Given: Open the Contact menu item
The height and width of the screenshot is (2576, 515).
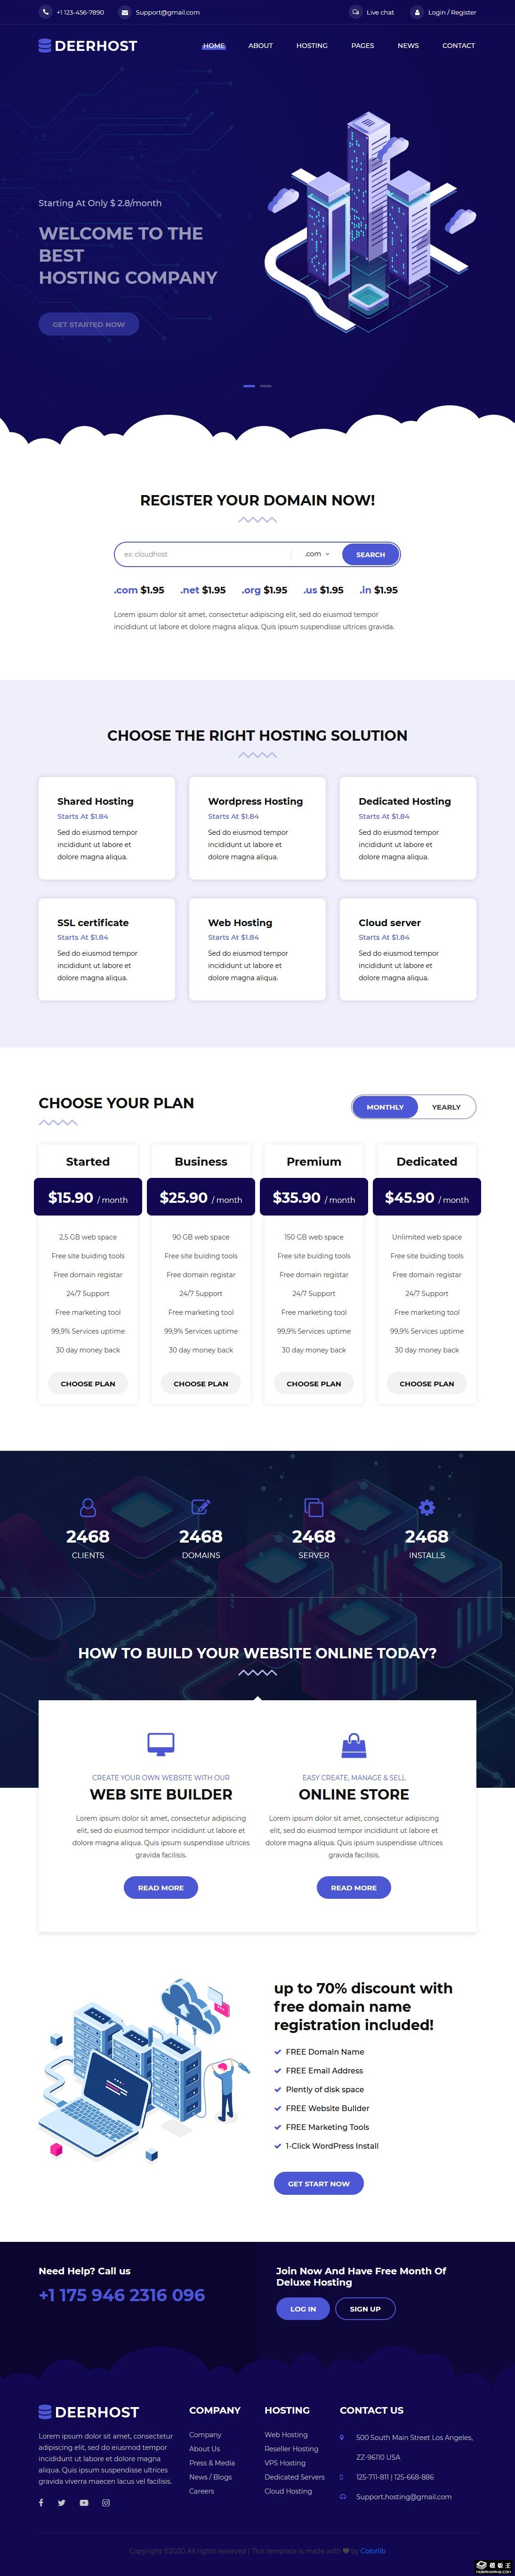Looking at the screenshot, I should tap(459, 46).
